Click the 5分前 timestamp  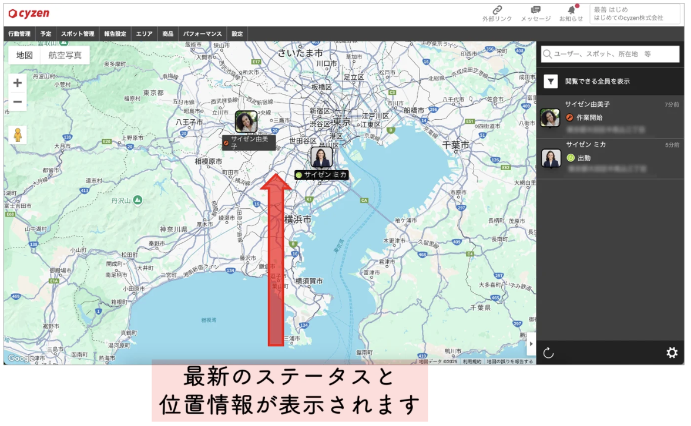[672, 145]
